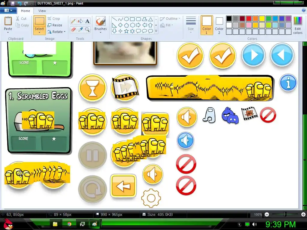Choose the Six-point star shape
Viewport: 307px width, 230px height.
(132, 31)
